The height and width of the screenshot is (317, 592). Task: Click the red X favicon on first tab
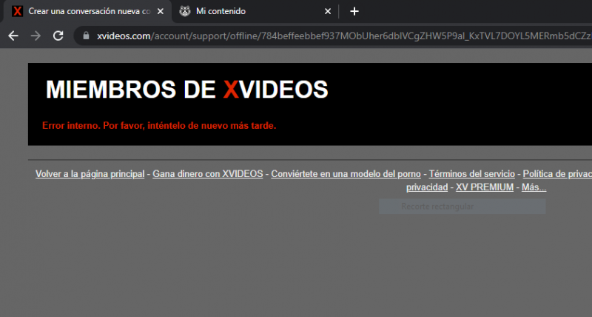[18, 11]
